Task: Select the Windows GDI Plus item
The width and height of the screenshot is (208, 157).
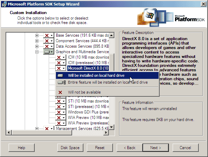Action: point(88,112)
